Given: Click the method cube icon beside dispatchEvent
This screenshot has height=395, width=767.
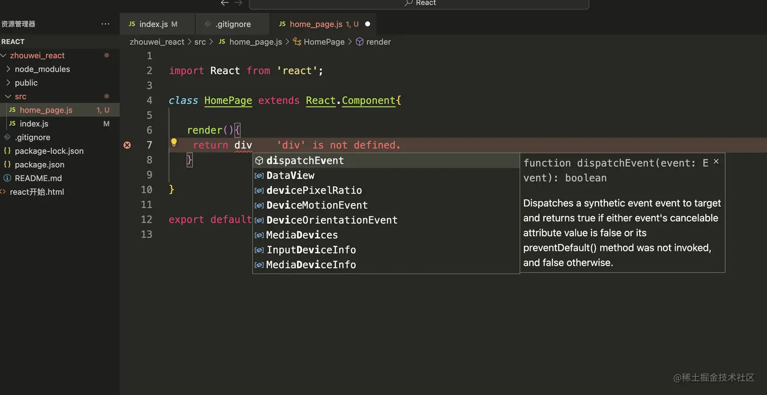Looking at the screenshot, I should click(x=259, y=161).
